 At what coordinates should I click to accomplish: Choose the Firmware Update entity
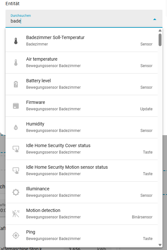82,106
